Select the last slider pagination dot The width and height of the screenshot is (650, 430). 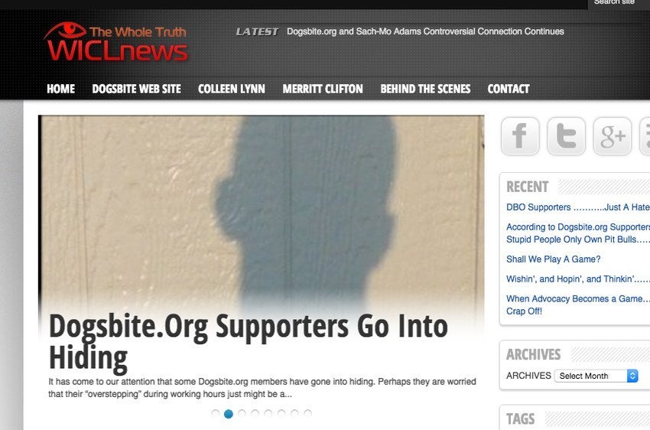coord(307,413)
